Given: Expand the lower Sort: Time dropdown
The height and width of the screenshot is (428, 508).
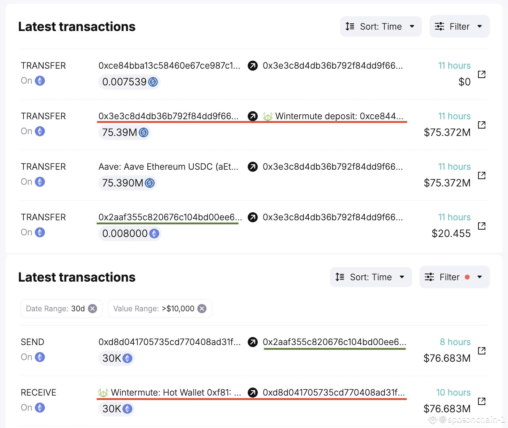Looking at the screenshot, I should 371,277.
